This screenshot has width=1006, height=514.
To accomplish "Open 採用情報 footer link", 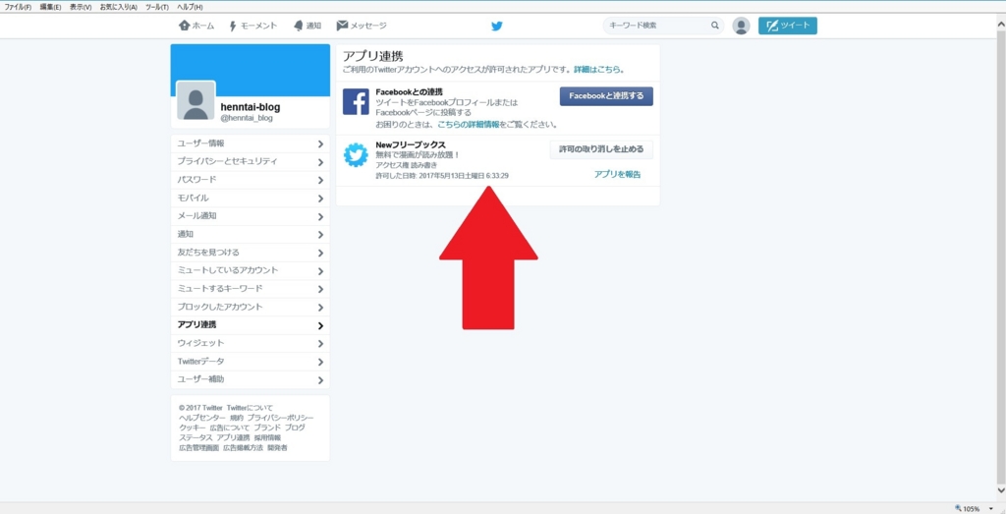I will click(x=267, y=437).
